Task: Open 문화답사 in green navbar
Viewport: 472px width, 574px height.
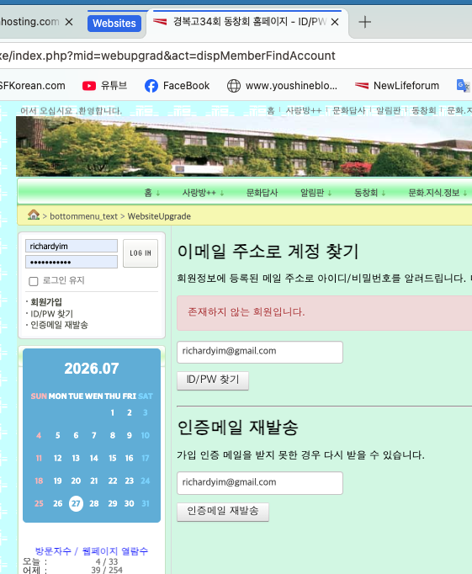Action: 262,193
